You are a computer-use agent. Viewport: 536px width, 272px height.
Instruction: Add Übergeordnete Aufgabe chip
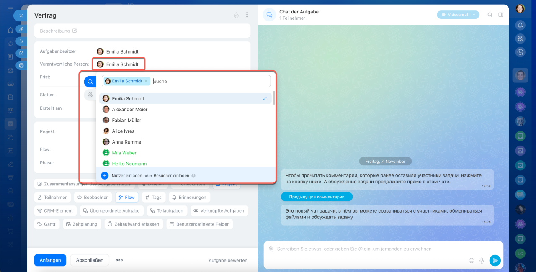(112, 211)
